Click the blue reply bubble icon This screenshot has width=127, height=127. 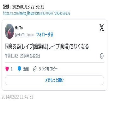point(19,69)
